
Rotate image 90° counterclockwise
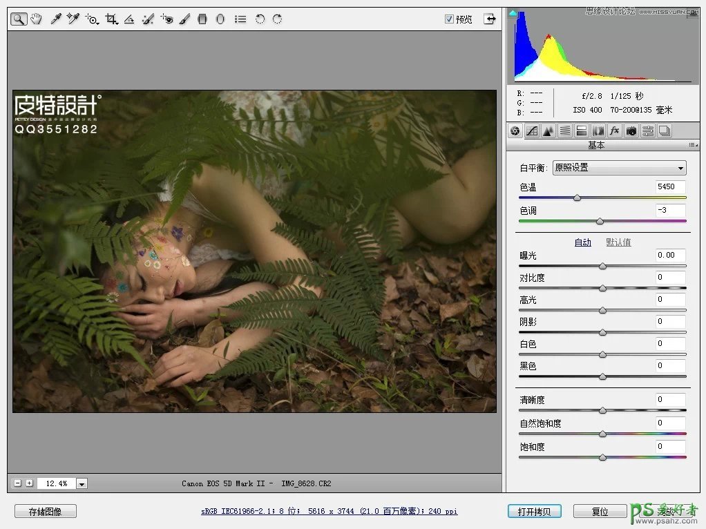(x=260, y=19)
